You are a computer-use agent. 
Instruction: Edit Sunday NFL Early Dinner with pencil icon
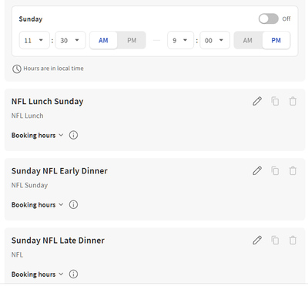coord(257,170)
